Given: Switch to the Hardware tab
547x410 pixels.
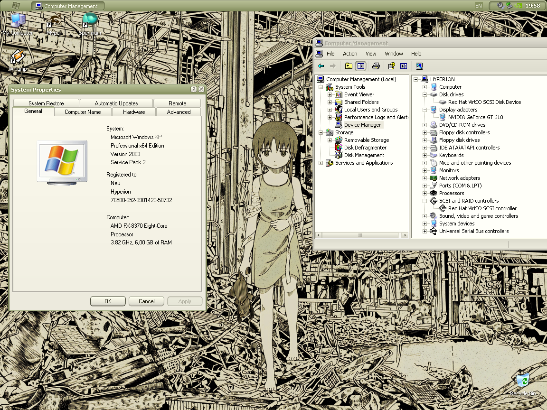Looking at the screenshot, I should pyautogui.click(x=134, y=112).
